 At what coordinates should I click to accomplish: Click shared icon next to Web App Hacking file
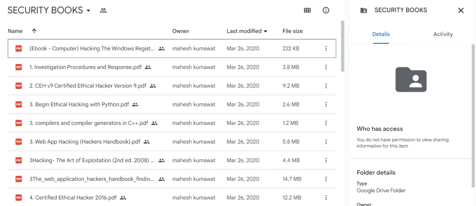(x=147, y=142)
